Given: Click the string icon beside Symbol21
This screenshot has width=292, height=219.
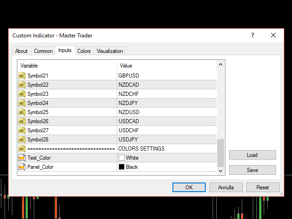Looking at the screenshot, I should click(22, 76).
